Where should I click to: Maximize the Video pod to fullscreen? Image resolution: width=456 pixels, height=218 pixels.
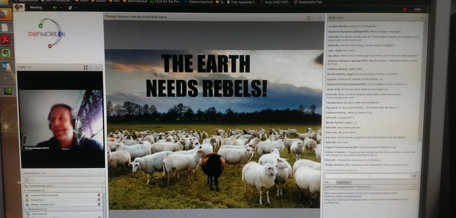point(86,67)
